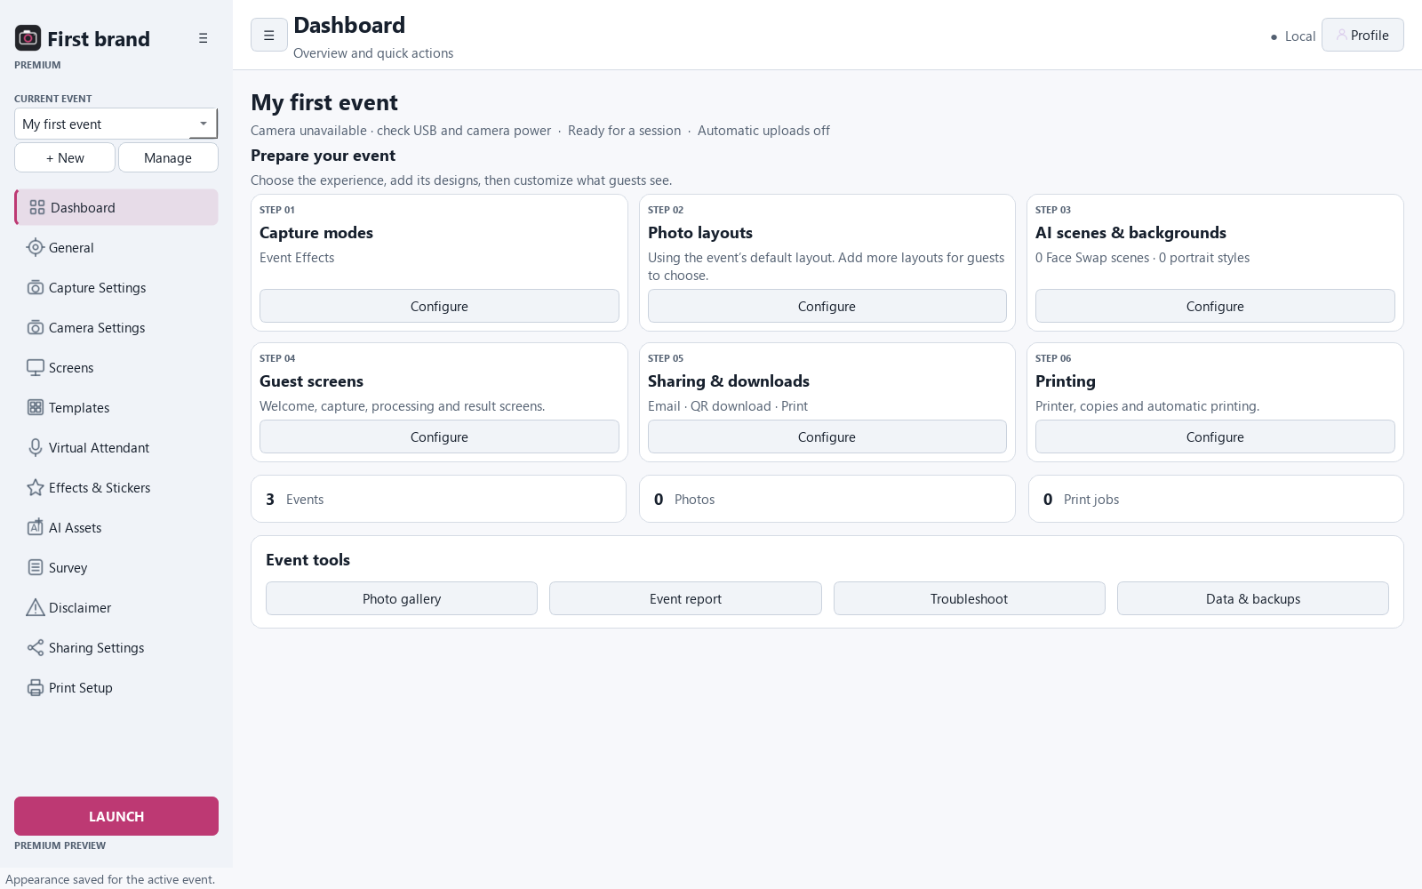
Task: Open the My first event dropdown
Action: coord(116,124)
